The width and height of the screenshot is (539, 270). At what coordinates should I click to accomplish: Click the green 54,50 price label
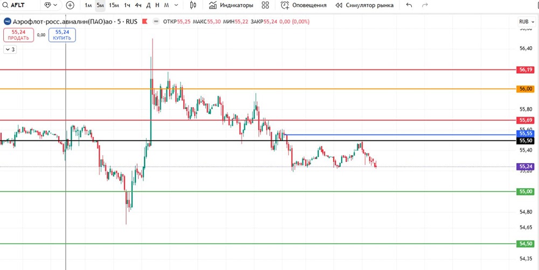click(x=526, y=244)
